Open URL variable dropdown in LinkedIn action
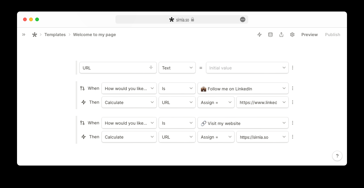 (x=177, y=102)
